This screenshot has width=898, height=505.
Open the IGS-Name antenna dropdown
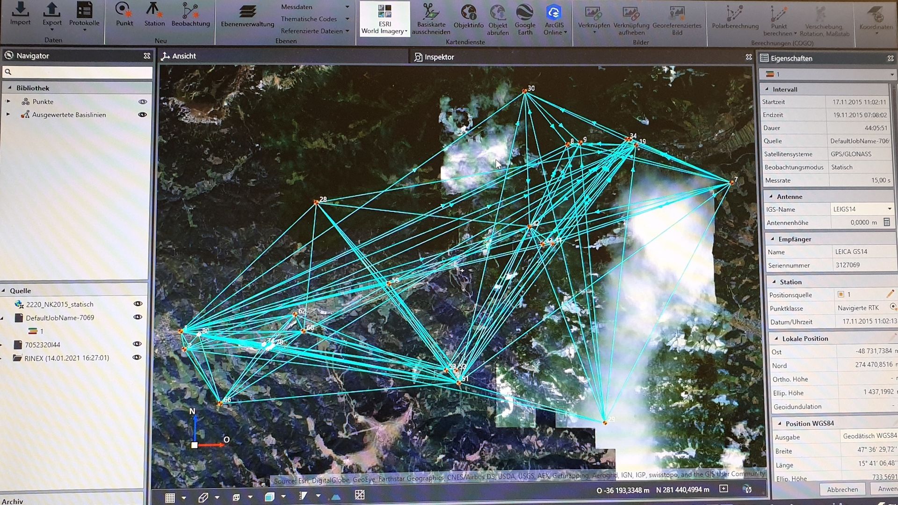pos(889,209)
